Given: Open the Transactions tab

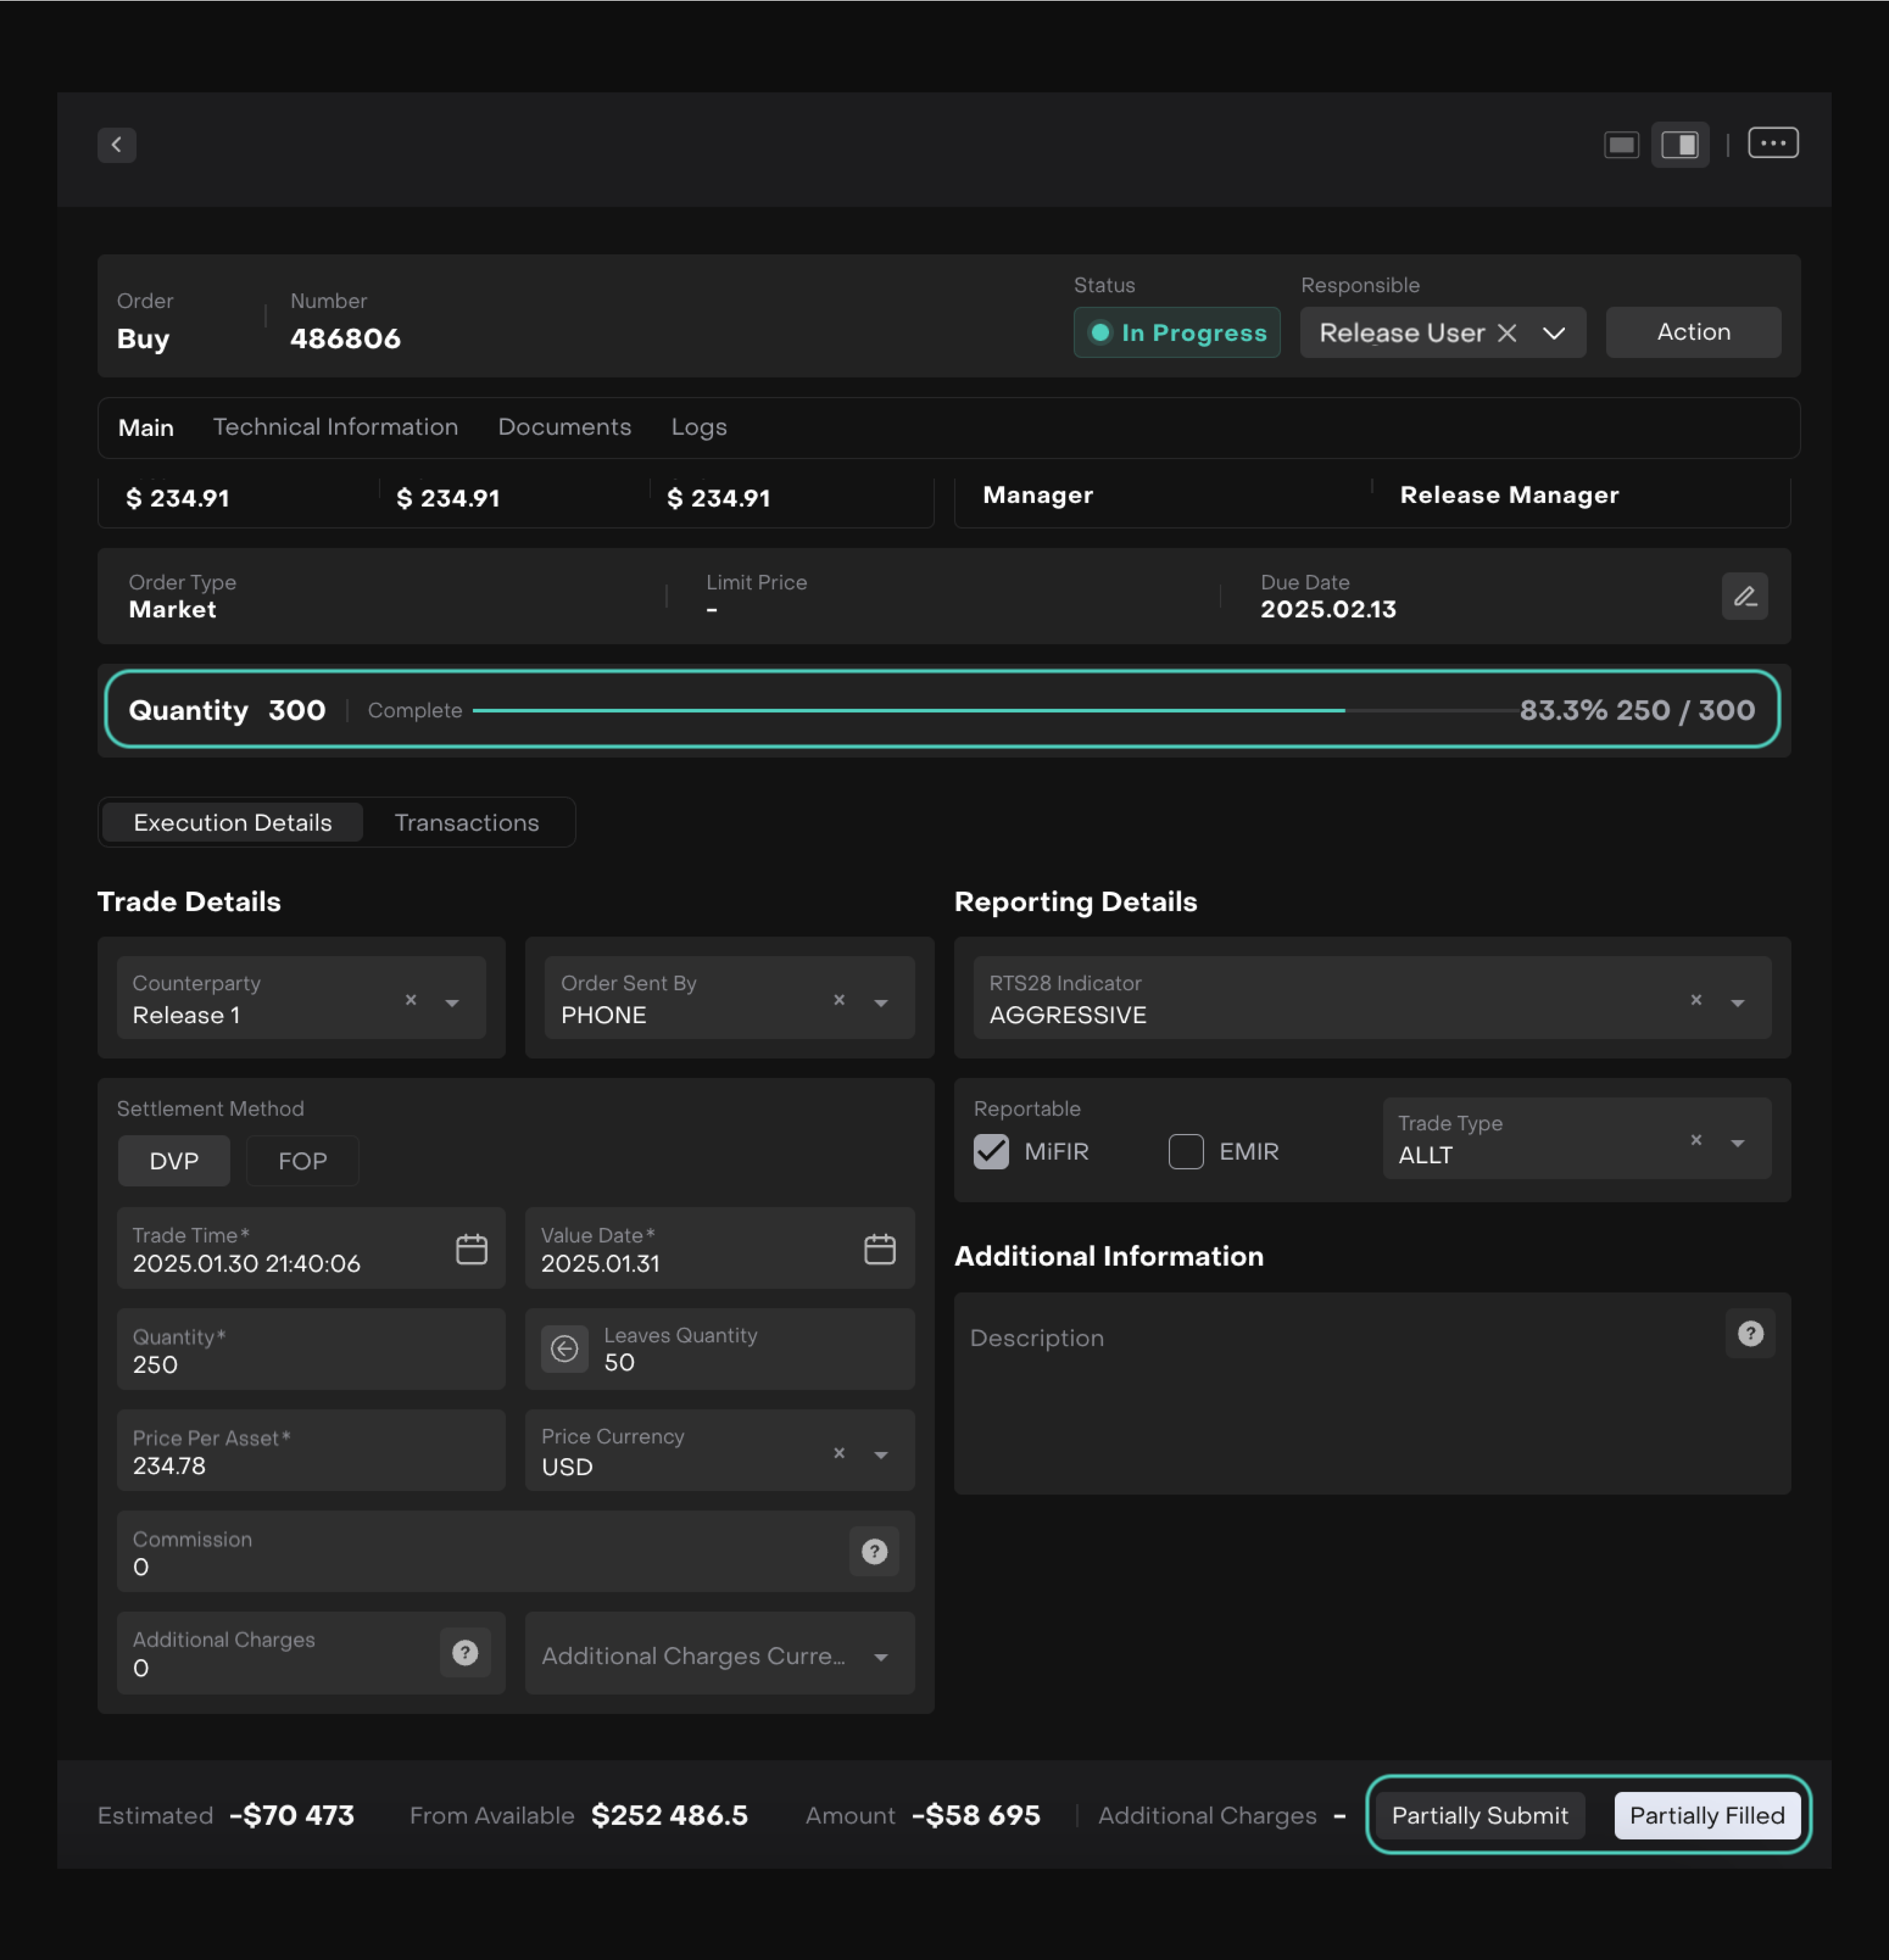Looking at the screenshot, I should [x=466, y=822].
